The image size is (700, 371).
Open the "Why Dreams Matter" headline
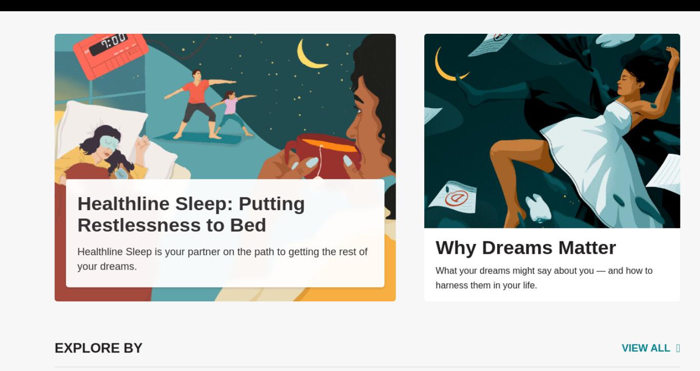[x=526, y=248]
